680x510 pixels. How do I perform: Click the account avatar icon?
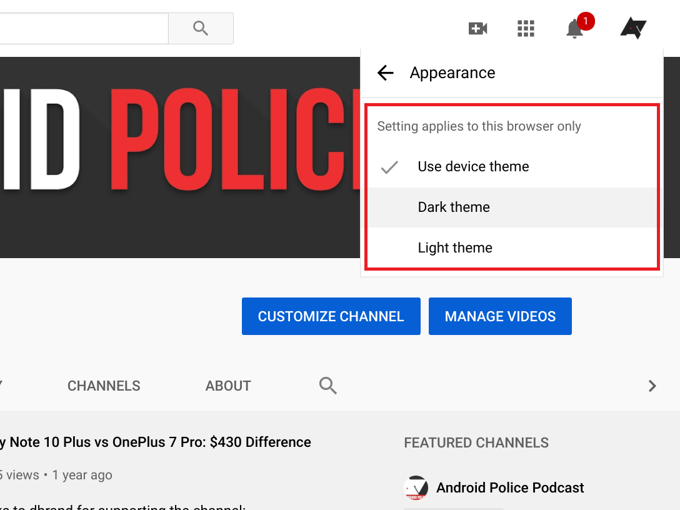point(632,27)
